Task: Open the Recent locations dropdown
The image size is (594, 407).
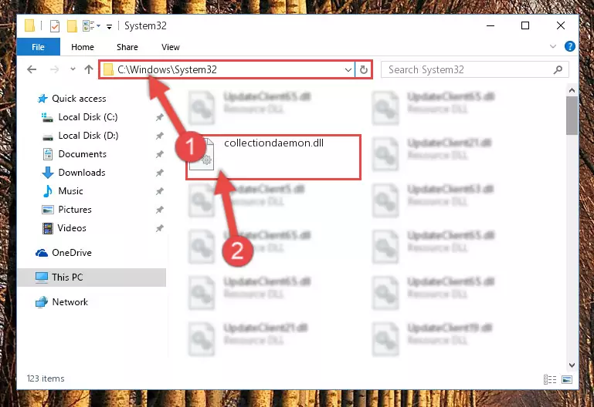Action: point(73,69)
